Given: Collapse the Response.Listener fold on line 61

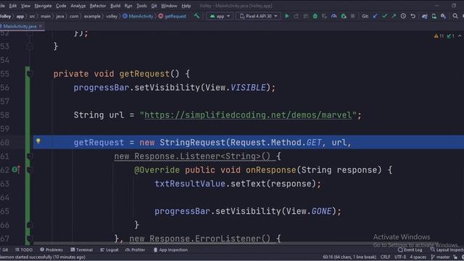Looking at the screenshot, I should (x=29, y=157).
